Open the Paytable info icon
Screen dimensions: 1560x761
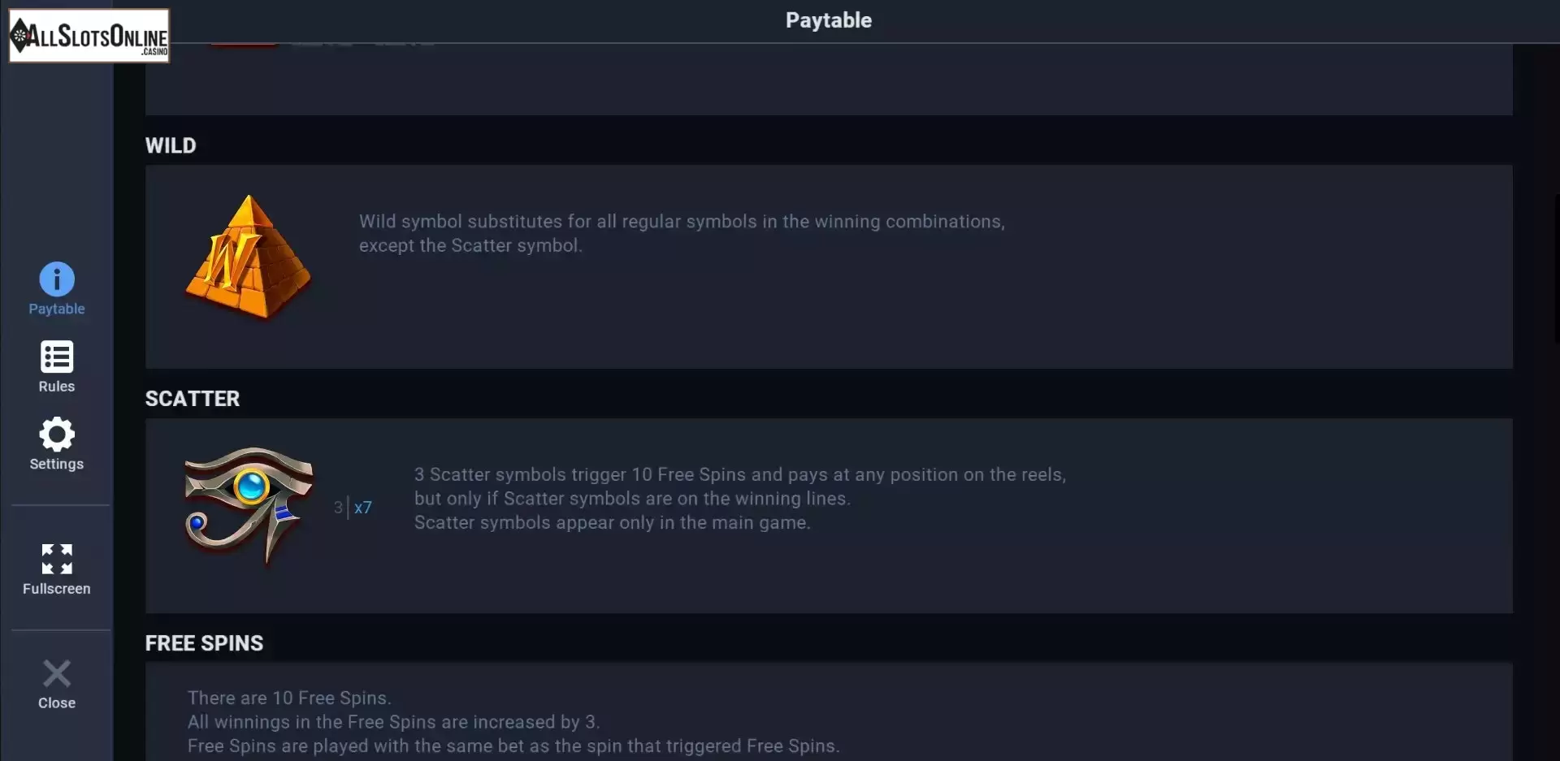[57, 279]
